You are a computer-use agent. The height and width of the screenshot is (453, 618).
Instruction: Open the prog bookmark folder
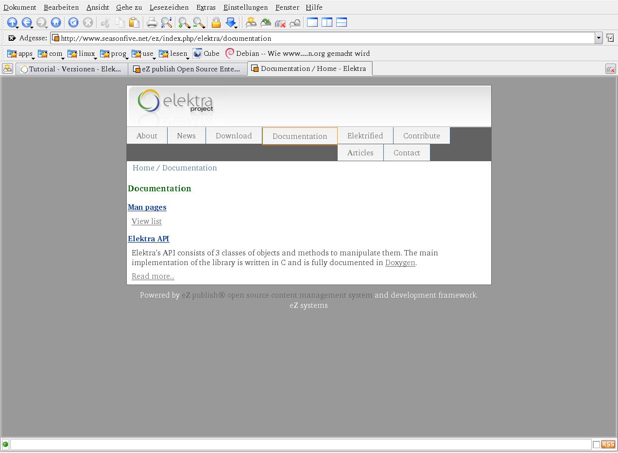(x=114, y=53)
